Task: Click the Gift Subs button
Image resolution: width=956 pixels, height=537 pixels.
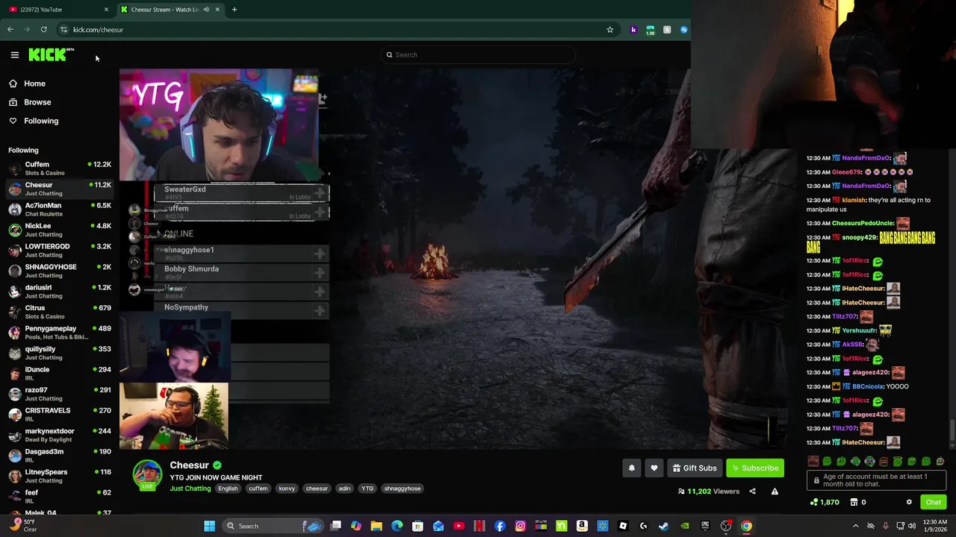Action: [695, 468]
